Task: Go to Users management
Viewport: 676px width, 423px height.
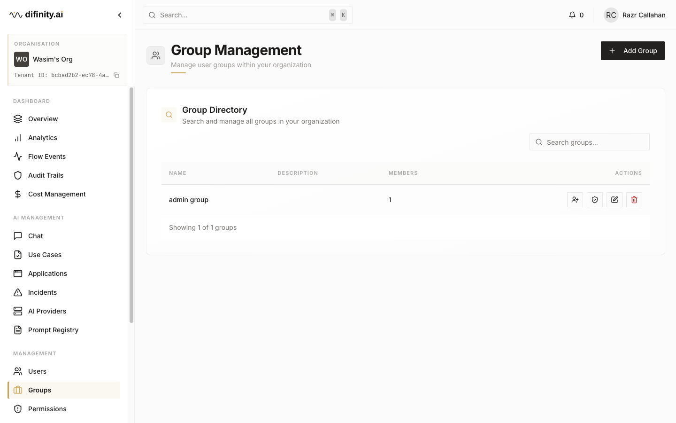Action: [64, 371]
